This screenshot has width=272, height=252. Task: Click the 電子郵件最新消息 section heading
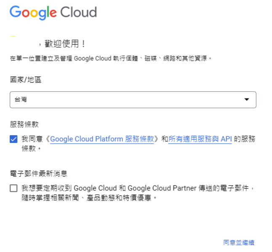(38, 174)
